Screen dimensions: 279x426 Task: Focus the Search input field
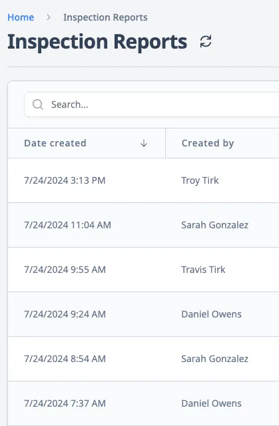pyautogui.click(x=152, y=105)
